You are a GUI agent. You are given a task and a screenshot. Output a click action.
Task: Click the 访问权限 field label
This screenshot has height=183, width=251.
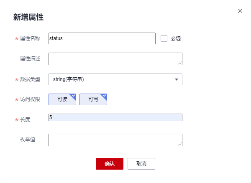coord(30,99)
